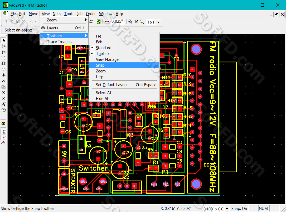
Task: Select the edit nodes tool in the toolbox
Action: pos(3,46)
